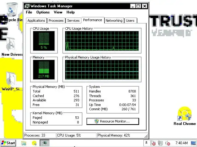Click the 7:40 AM clock
197x147 pixels.
[x=182, y=143]
